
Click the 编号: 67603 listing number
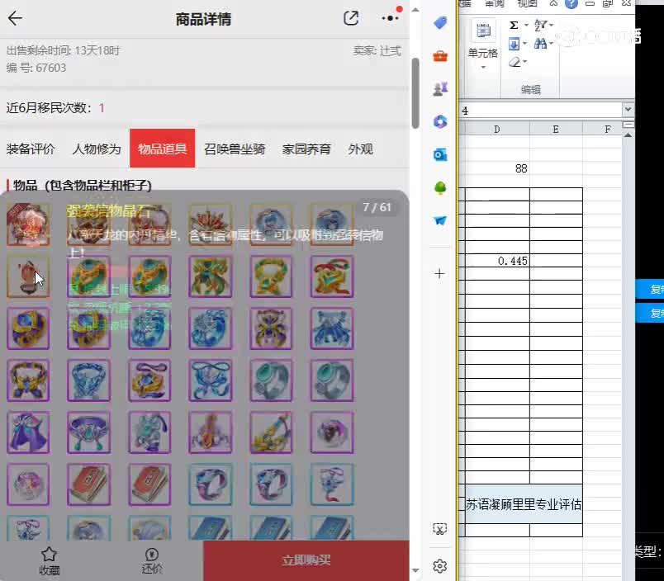pyautogui.click(x=36, y=68)
